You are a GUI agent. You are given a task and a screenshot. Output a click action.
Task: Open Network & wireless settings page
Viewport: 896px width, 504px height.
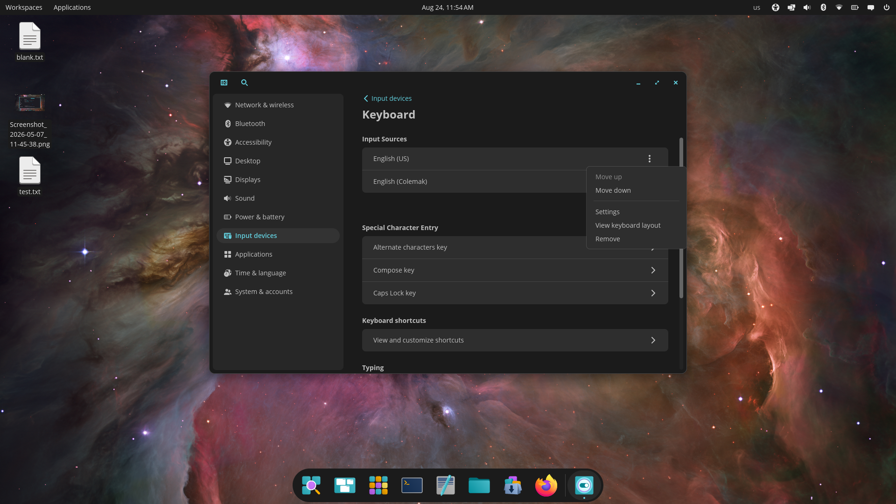[x=278, y=105]
